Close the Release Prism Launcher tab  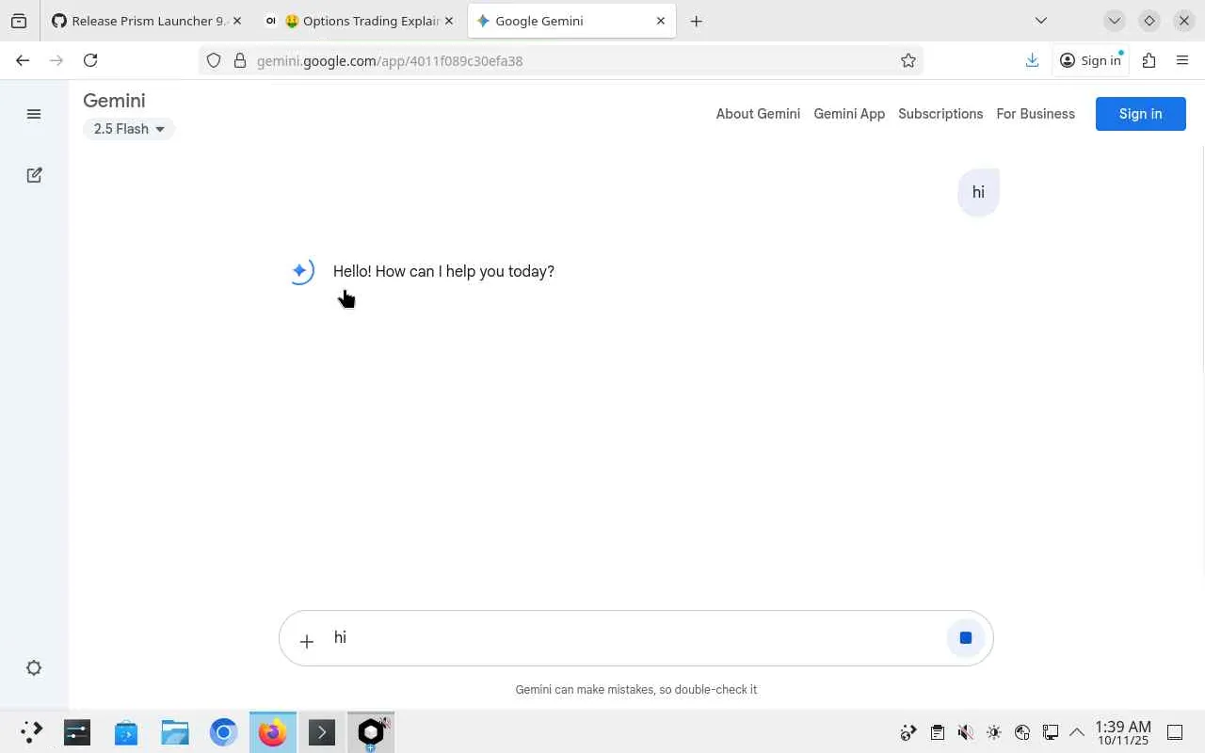click(235, 21)
